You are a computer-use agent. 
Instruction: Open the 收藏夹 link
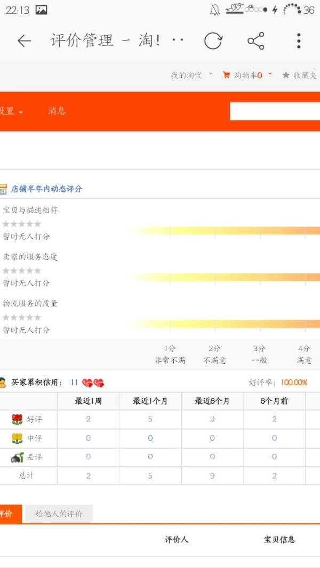point(305,75)
